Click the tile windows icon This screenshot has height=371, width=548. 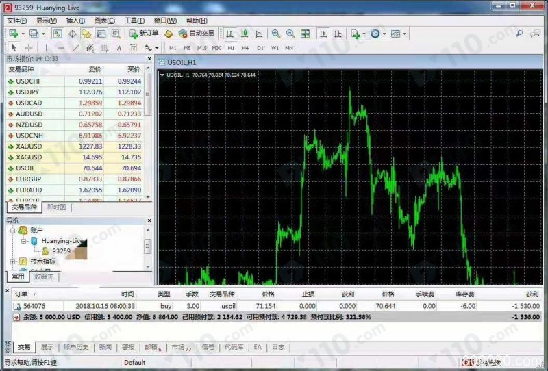305,34
